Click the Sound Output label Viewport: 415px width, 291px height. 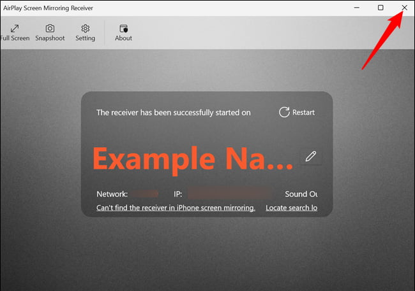coord(301,194)
